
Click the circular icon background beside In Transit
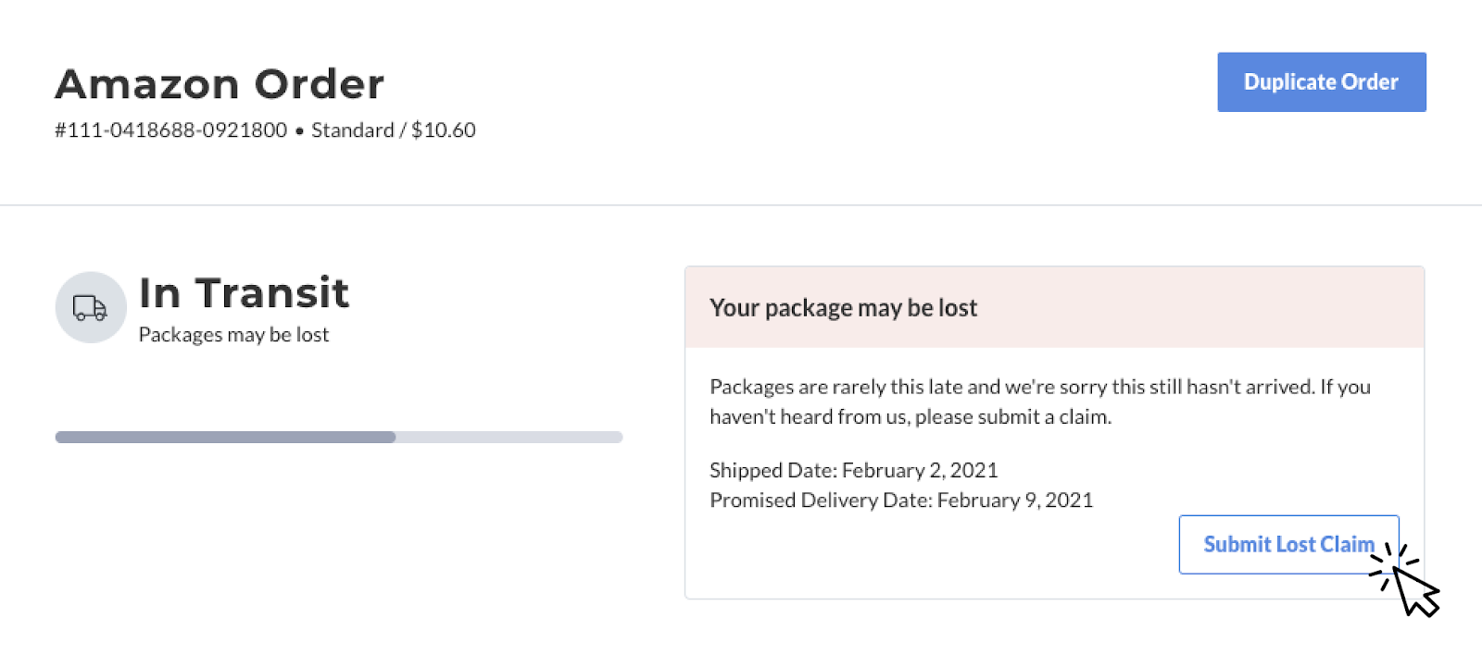coord(90,307)
